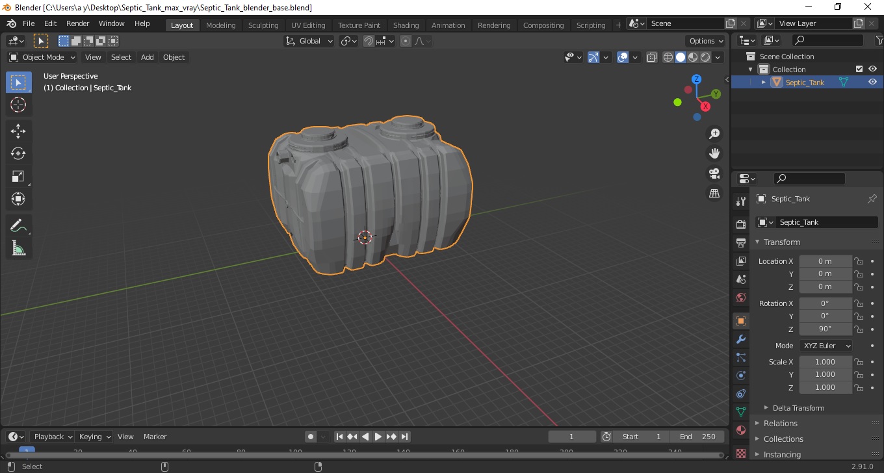Open the Global transform orientation dropdown

click(x=309, y=41)
